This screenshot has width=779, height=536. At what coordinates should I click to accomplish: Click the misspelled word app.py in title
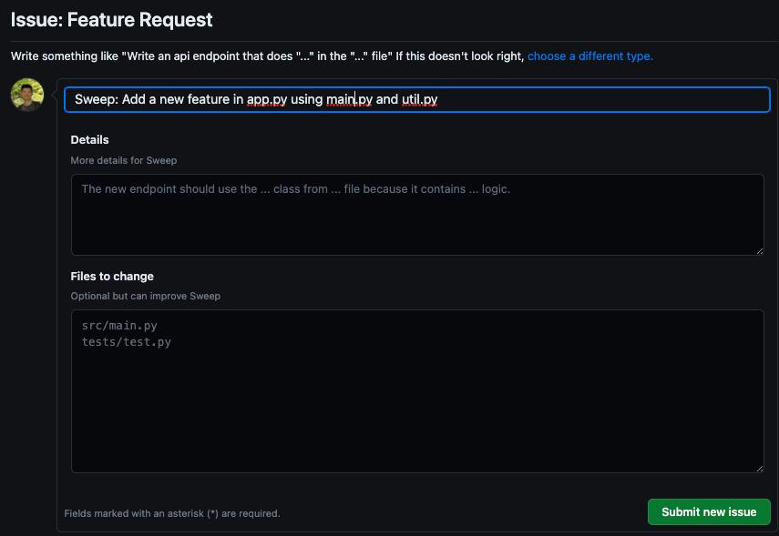point(267,99)
